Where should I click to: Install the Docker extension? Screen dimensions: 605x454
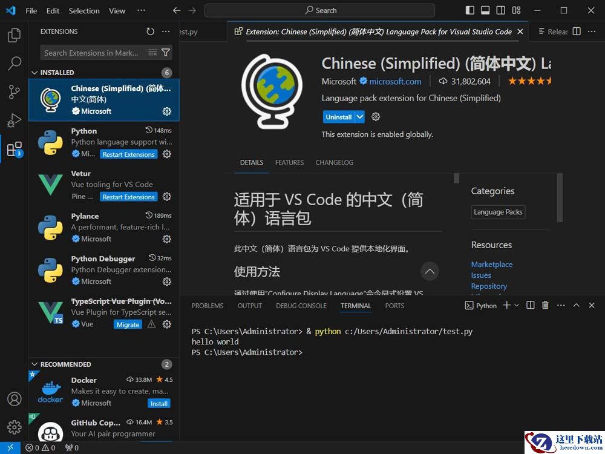tap(159, 403)
